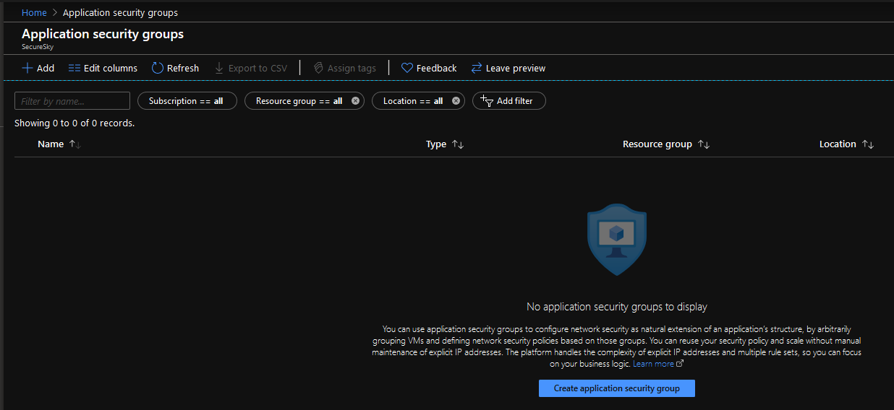Open the Resource group == all filter
This screenshot has width=894, height=410.
[x=298, y=101]
